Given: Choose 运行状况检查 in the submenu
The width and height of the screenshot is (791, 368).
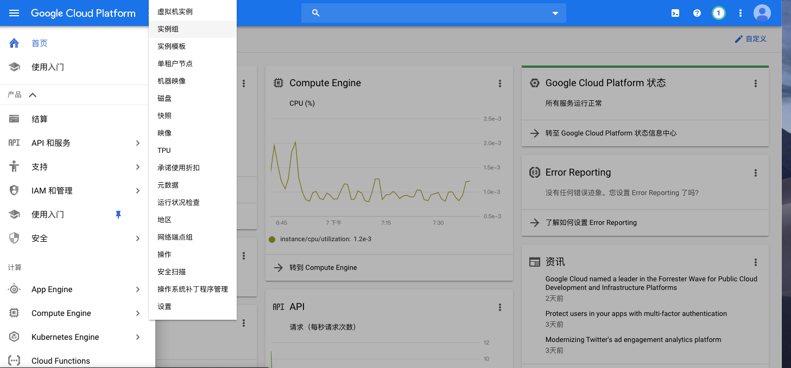Looking at the screenshot, I should point(193,203).
